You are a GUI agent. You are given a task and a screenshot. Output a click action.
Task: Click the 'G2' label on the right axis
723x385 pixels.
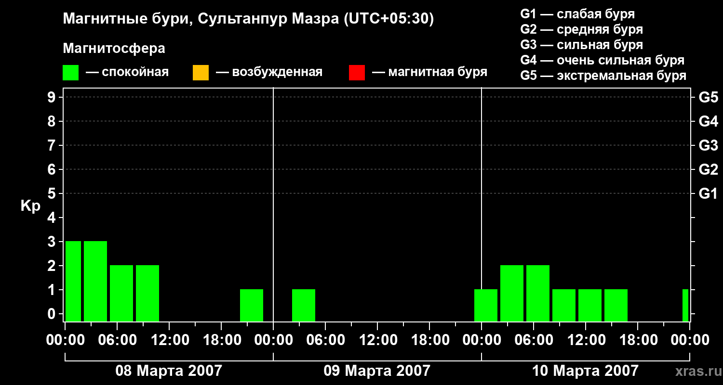point(708,169)
